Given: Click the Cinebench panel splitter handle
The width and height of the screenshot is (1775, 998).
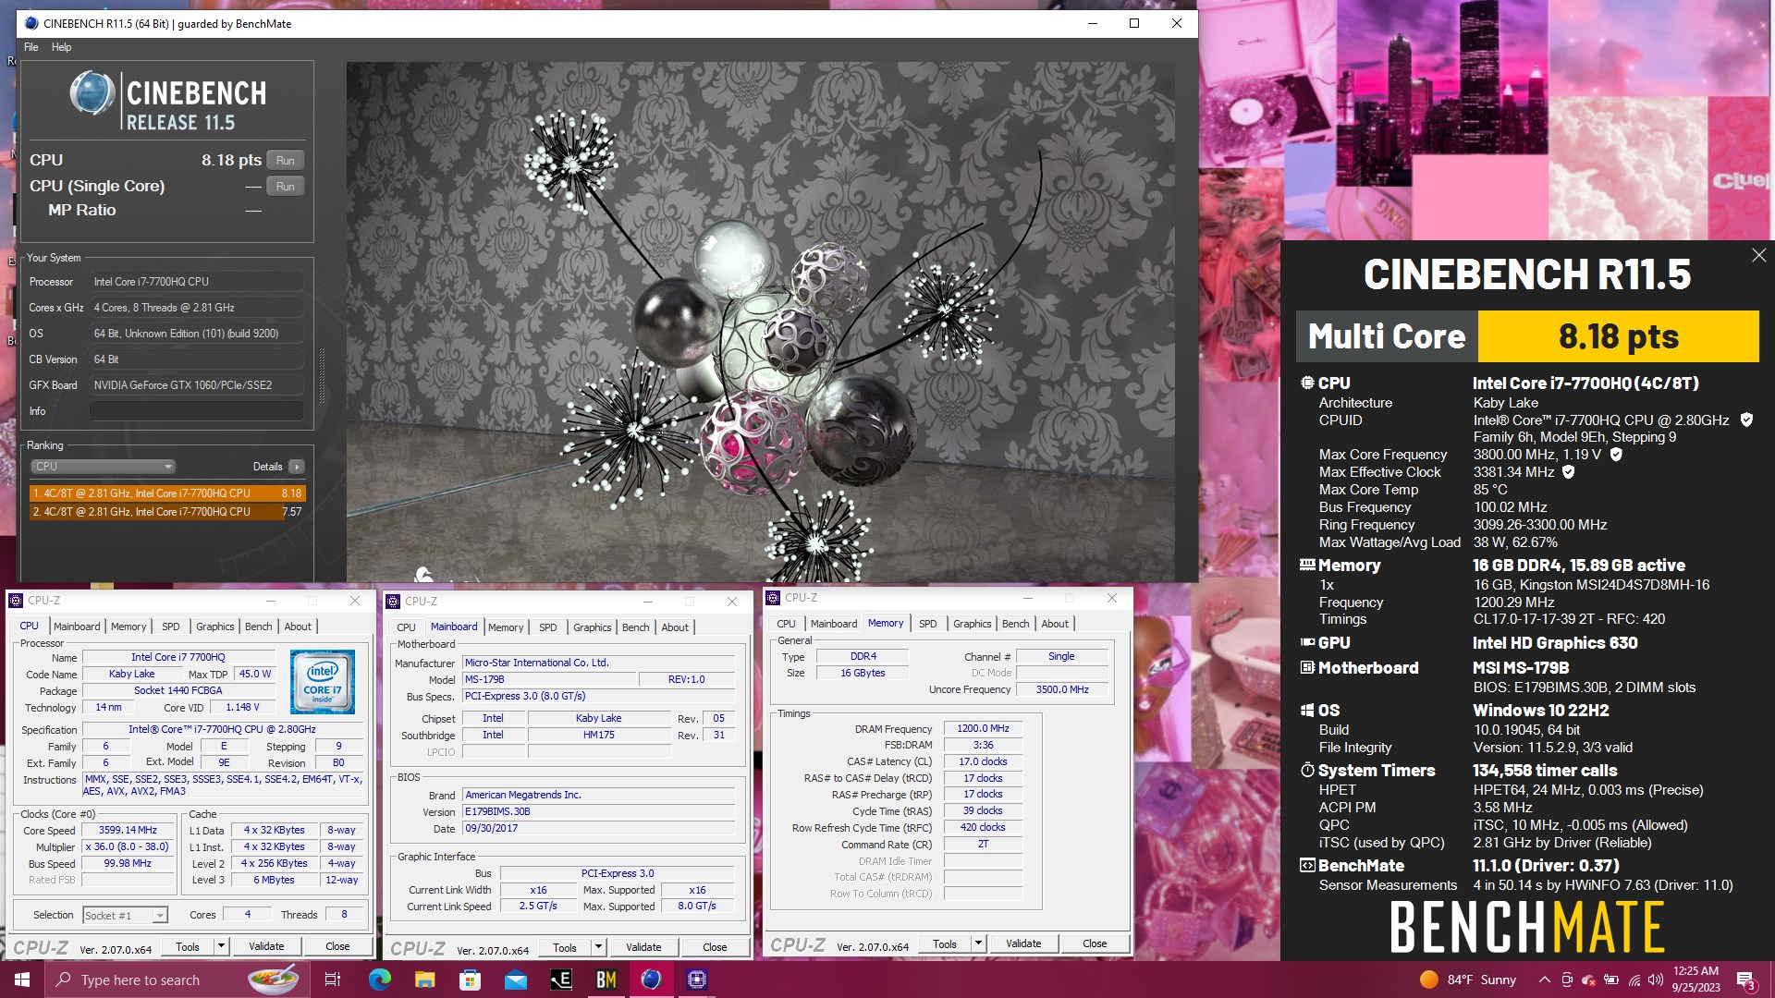Looking at the screenshot, I should tap(322, 374).
